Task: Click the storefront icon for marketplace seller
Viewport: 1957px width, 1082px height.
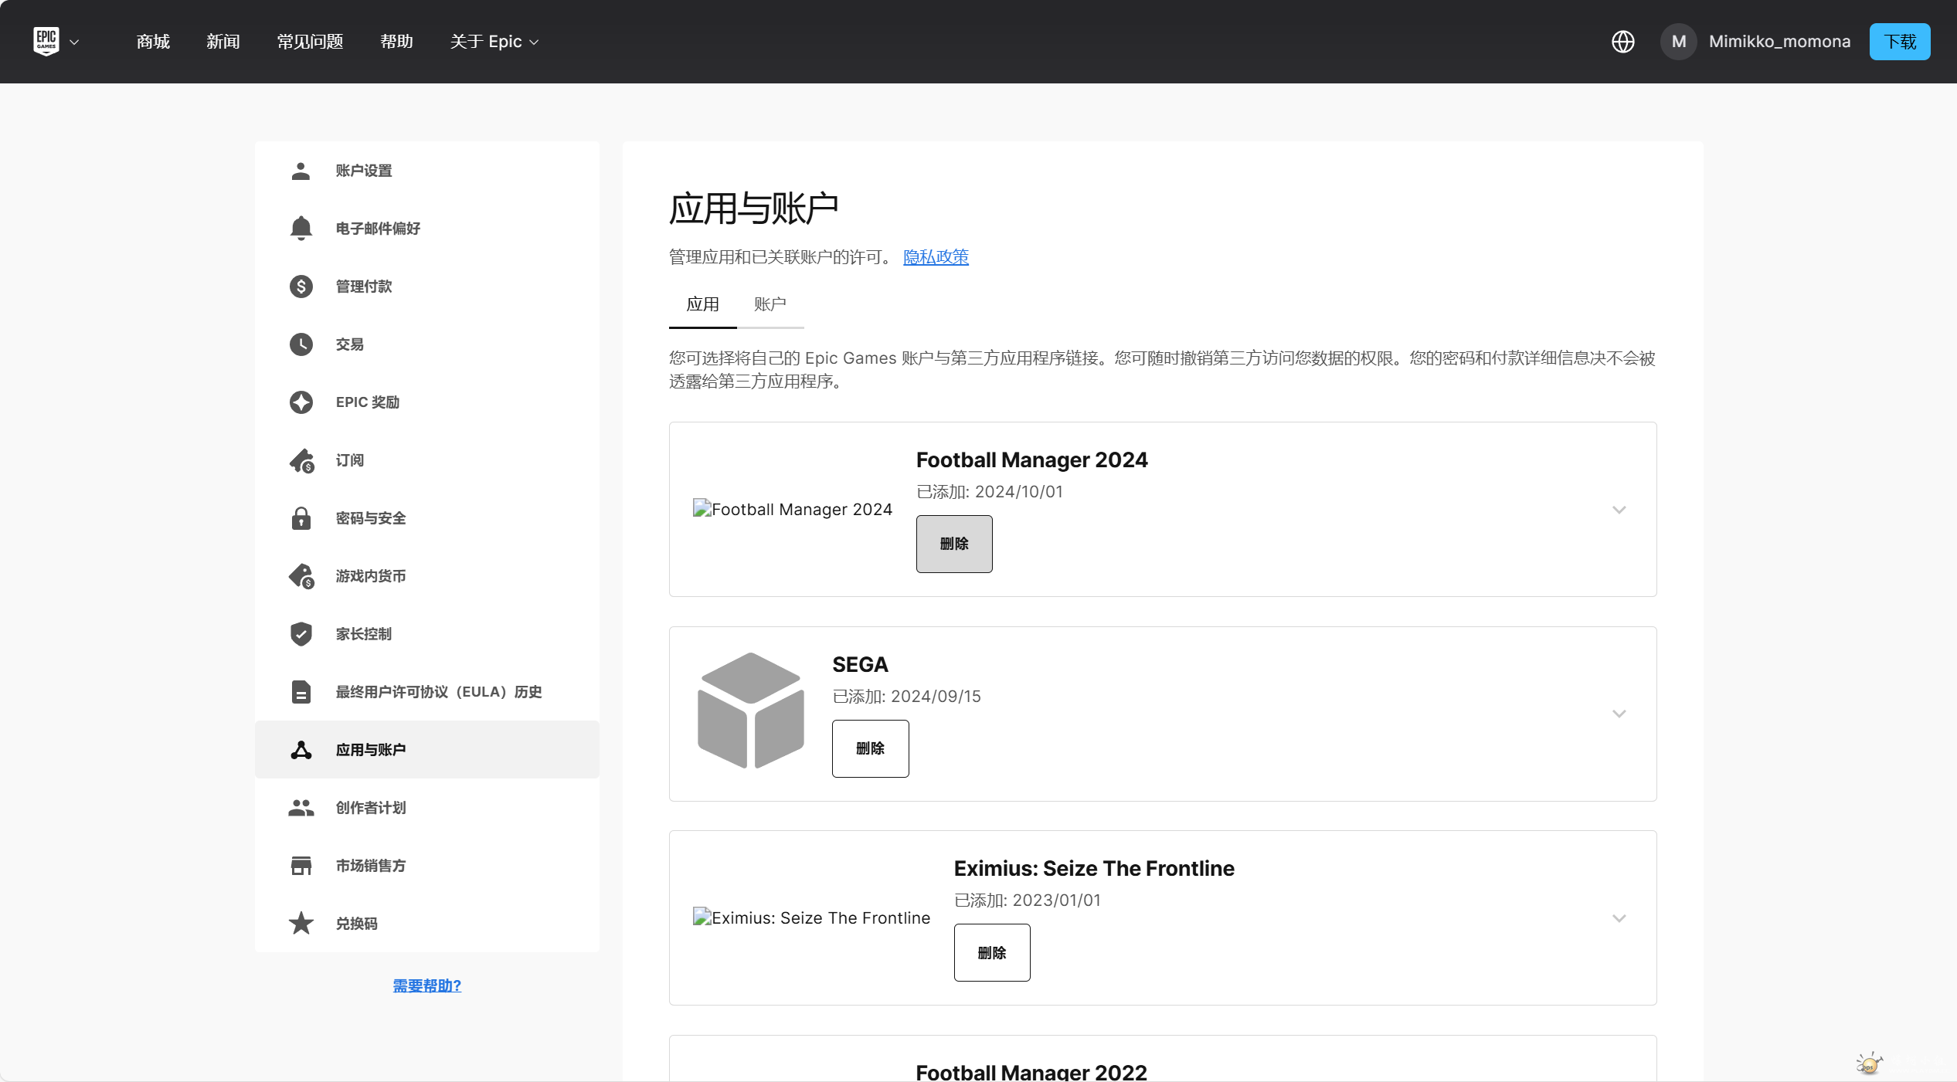Action: coord(301,866)
